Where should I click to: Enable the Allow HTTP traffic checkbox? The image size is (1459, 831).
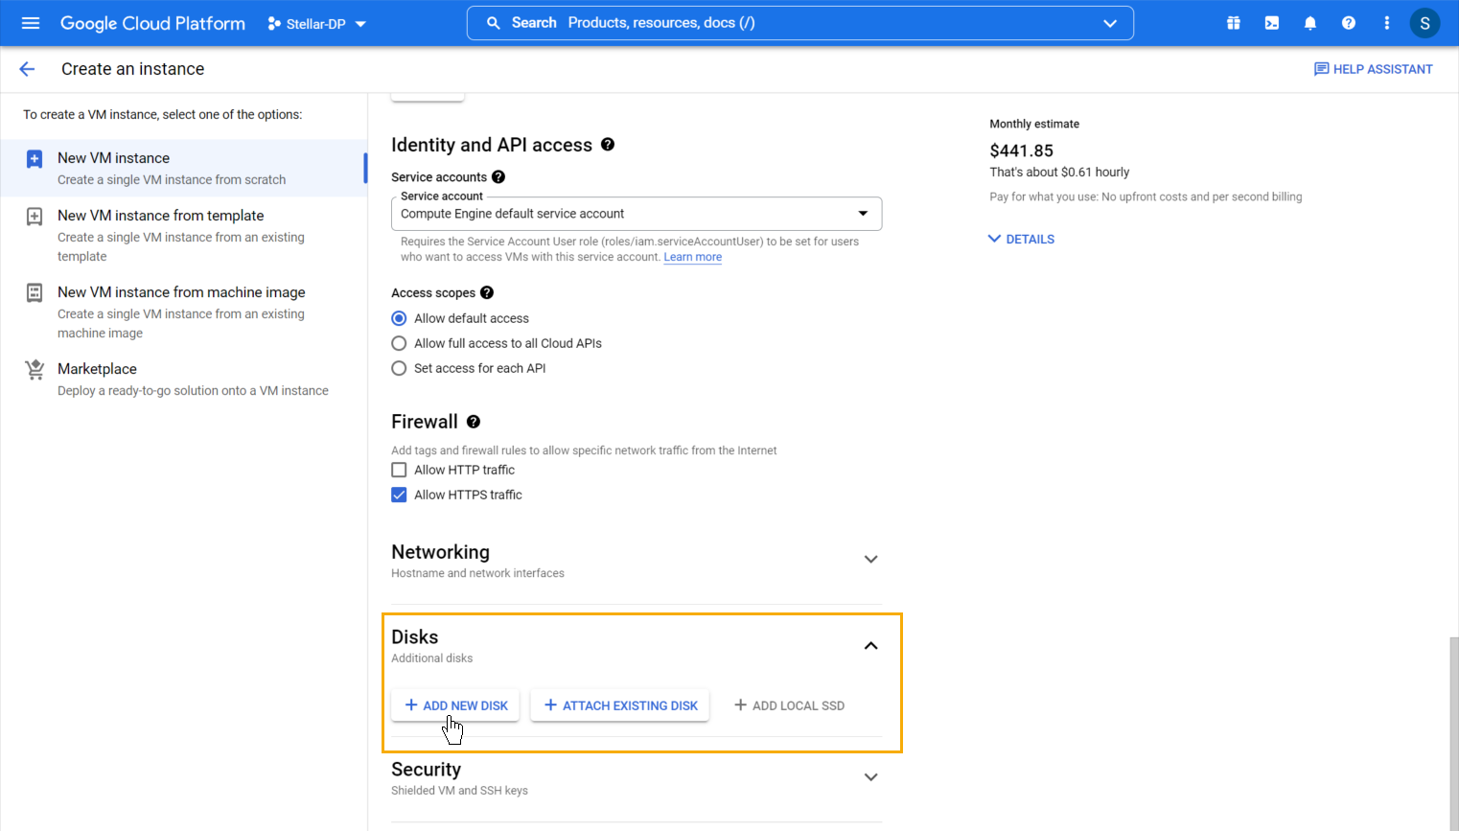click(399, 470)
